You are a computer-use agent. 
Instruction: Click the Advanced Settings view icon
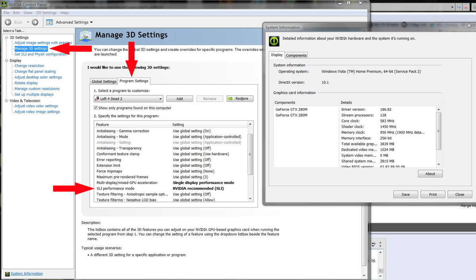click(50, 22)
